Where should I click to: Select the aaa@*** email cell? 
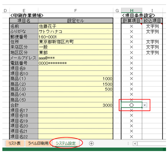75,58
